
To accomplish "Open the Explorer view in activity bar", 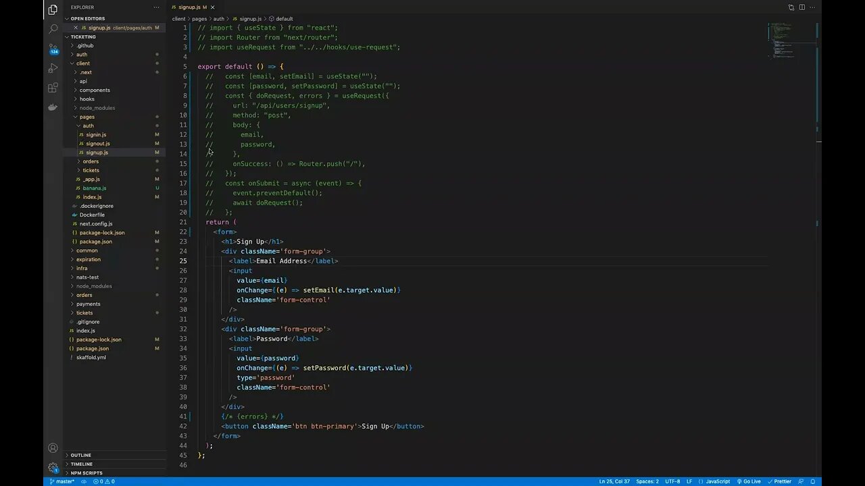I will [x=53, y=9].
